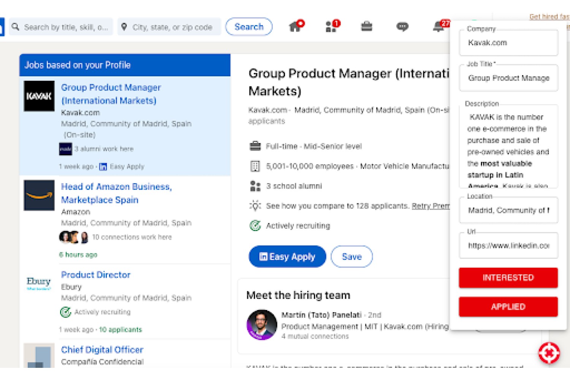Click the Ebury company logo
570x380 pixels.
(x=38, y=283)
